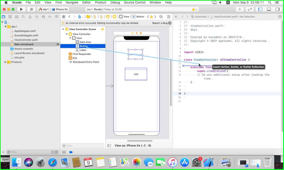
Task: Collapse the View outline item
Action: point(70,38)
